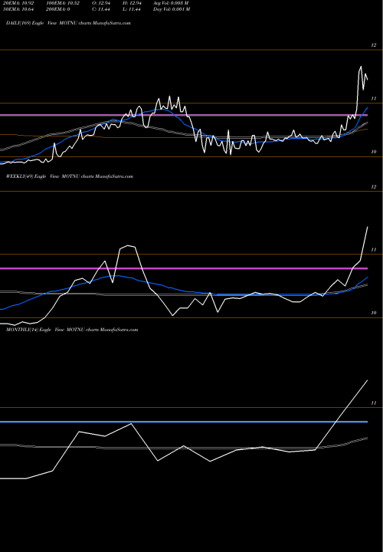Click the 50EMA value in the header
The width and height of the screenshot is (383, 552).
pos(18,9)
